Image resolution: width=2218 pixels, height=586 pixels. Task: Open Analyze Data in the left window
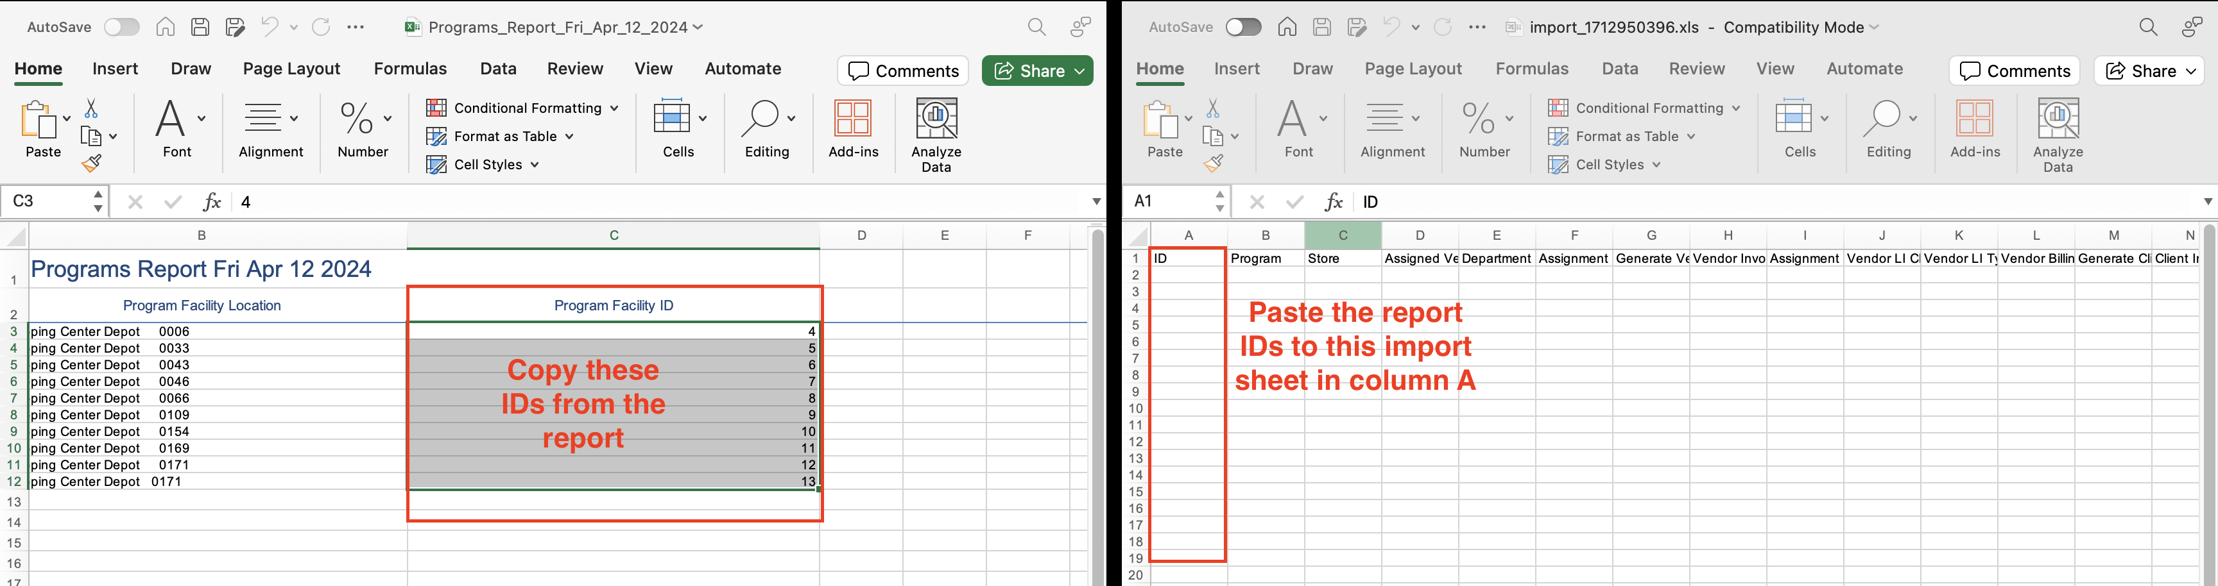point(936,134)
